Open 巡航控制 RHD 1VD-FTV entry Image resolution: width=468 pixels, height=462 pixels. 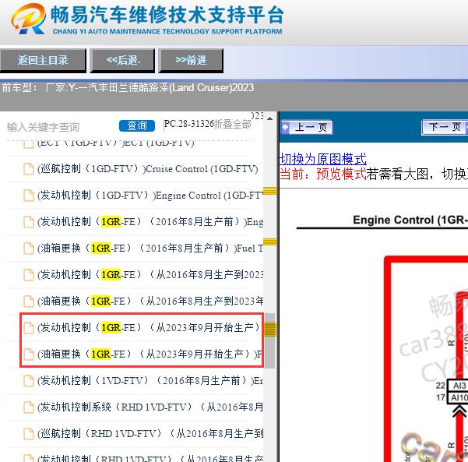(150, 433)
